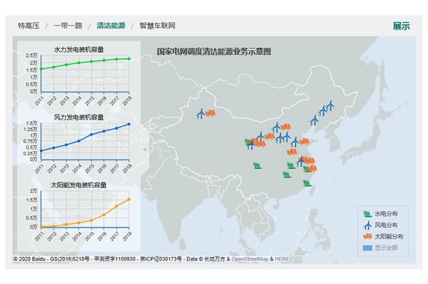
Task: Open the HERE attribution link
Action: pos(282,259)
